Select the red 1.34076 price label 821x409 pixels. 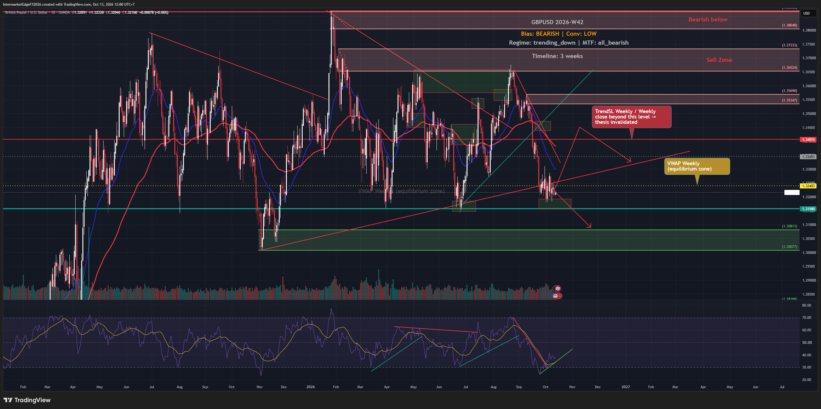808,139
